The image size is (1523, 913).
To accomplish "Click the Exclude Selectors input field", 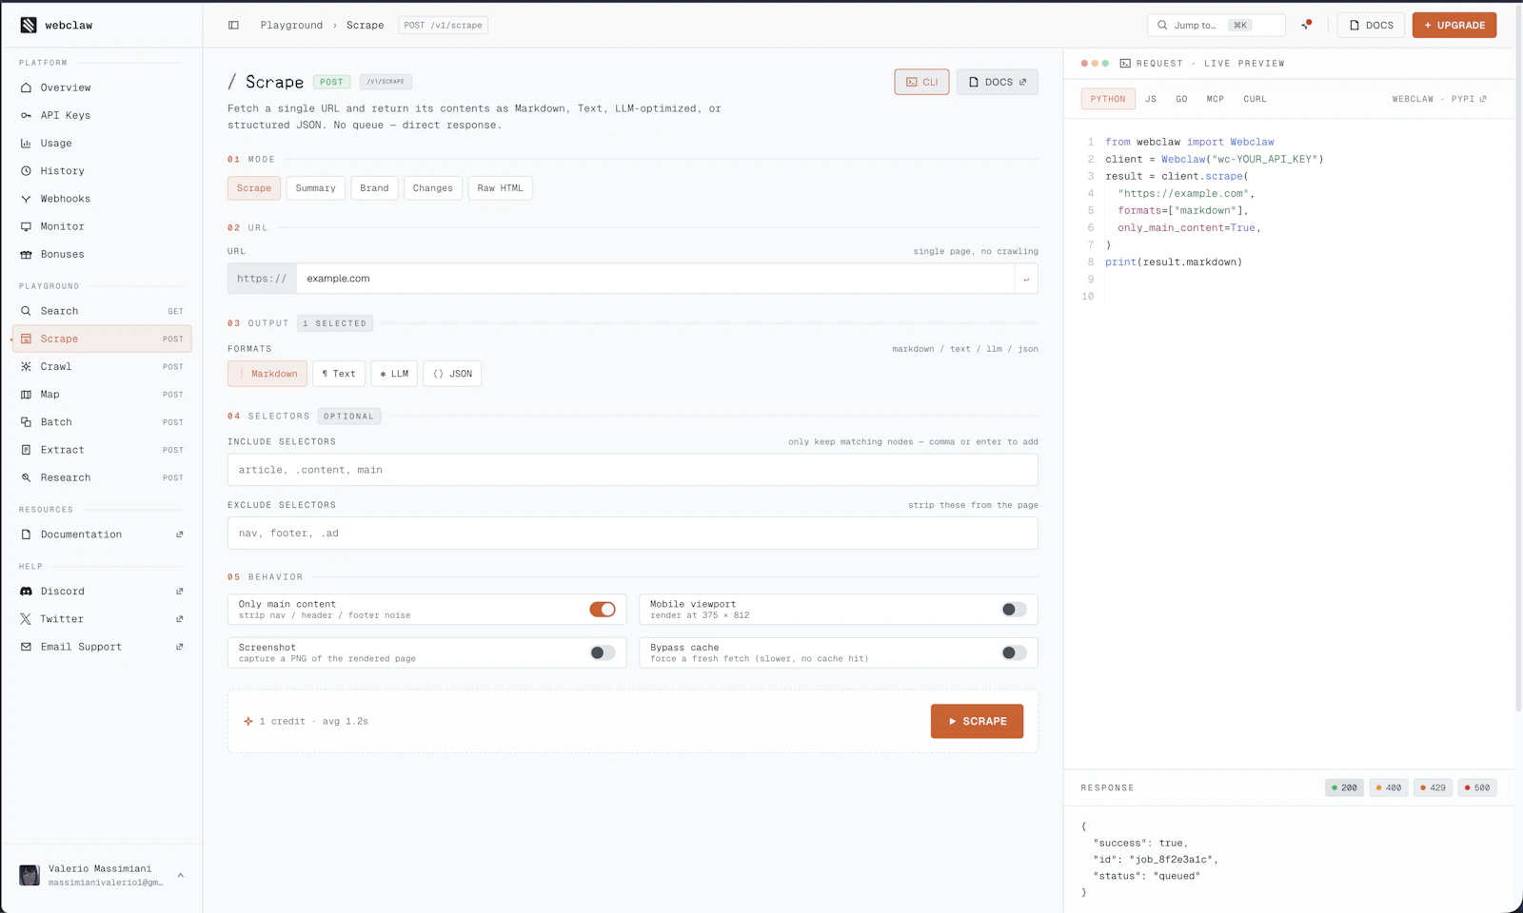I will click(632, 533).
